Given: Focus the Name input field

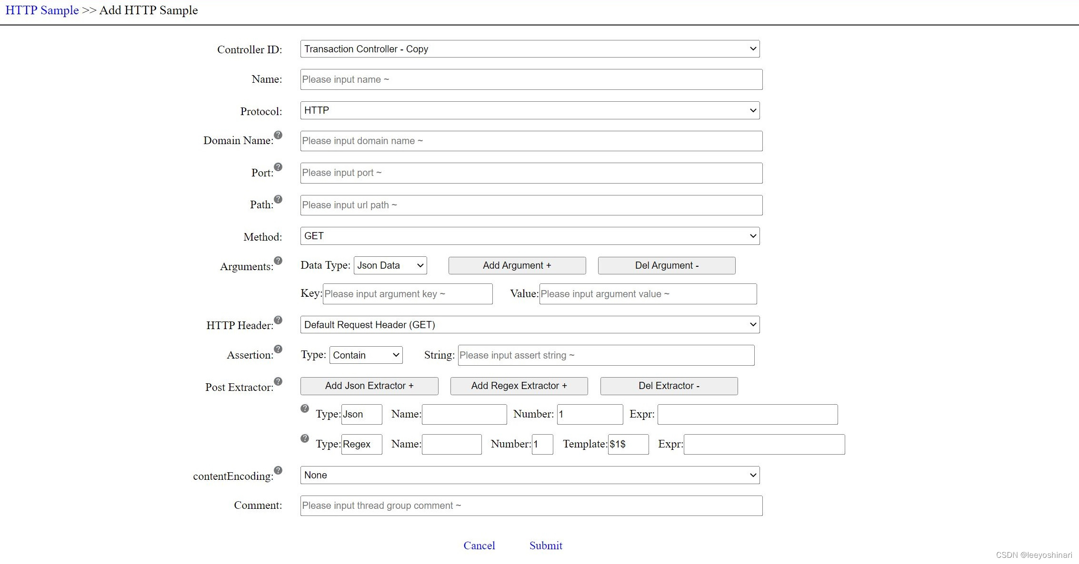Looking at the screenshot, I should click(531, 79).
